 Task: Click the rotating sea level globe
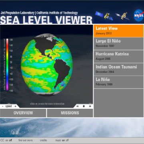(47, 64)
